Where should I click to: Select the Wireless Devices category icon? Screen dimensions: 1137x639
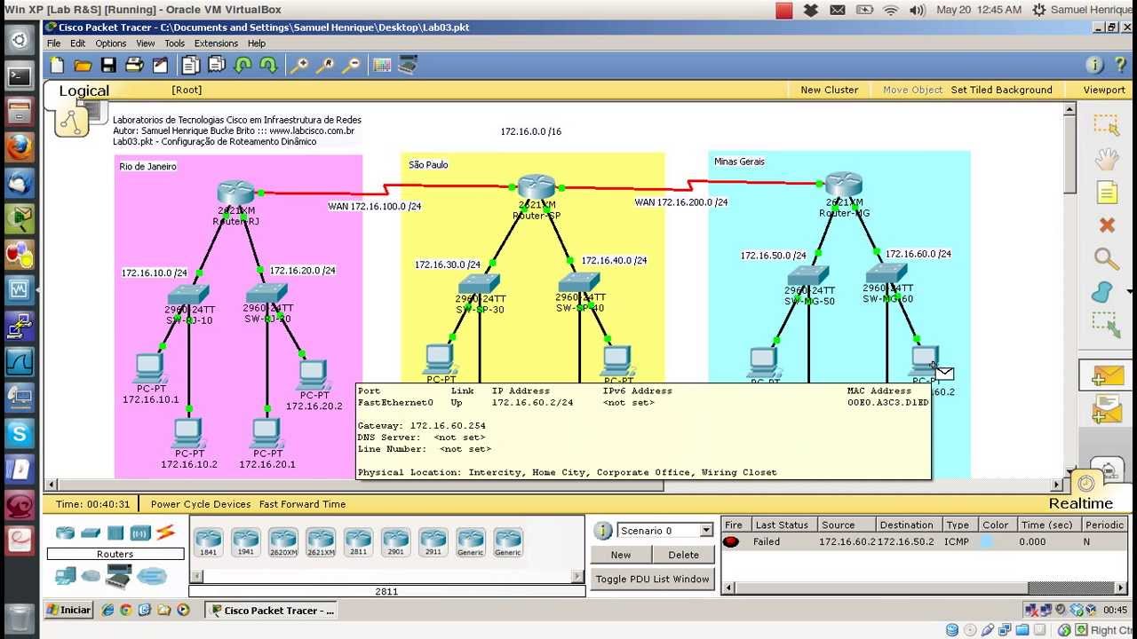tap(140, 532)
